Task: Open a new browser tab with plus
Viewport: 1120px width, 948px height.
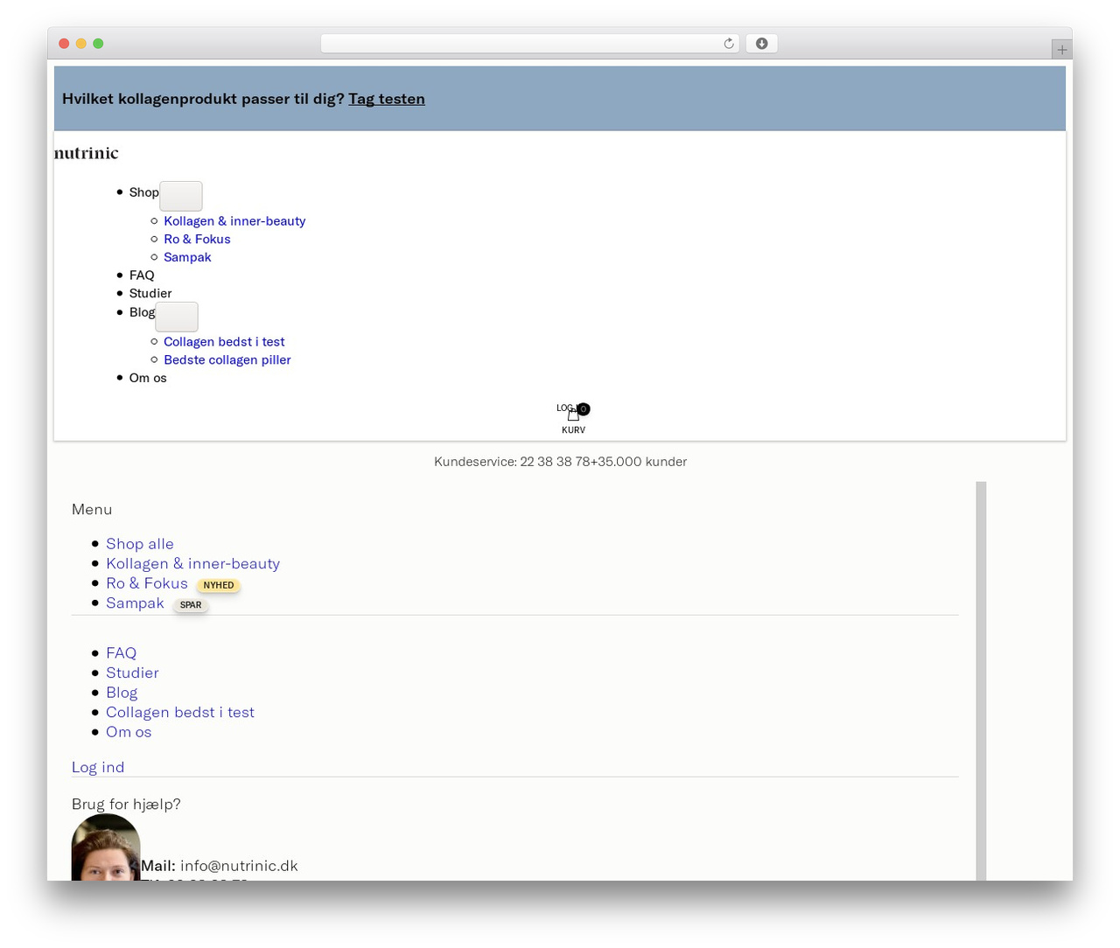Action: tap(1061, 50)
